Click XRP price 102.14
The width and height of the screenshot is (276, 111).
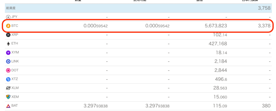(220, 35)
